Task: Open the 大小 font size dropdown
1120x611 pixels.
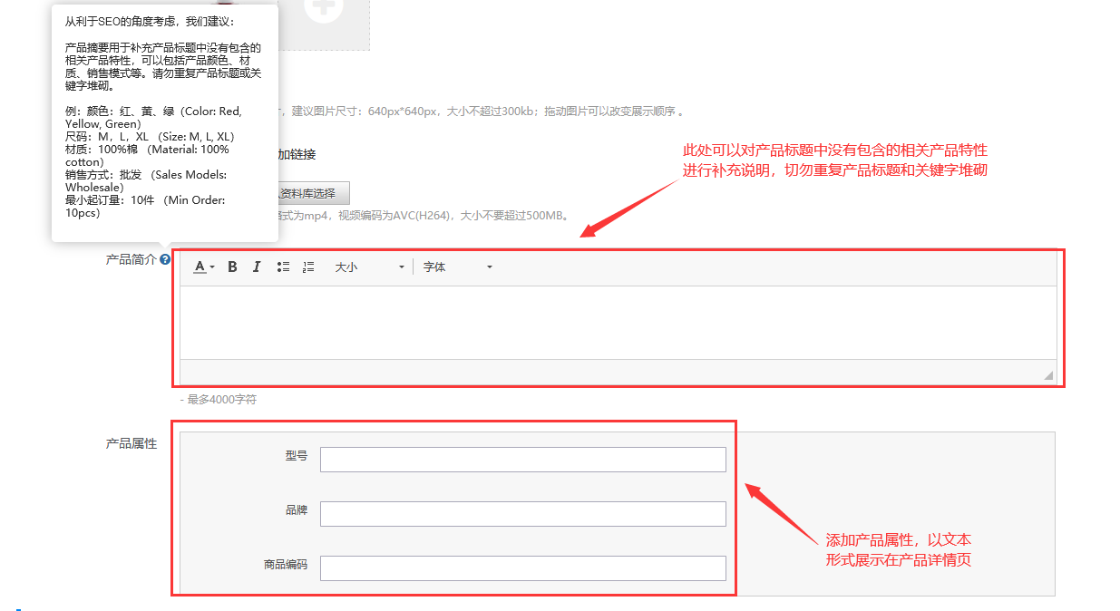Action: pos(369,267)
